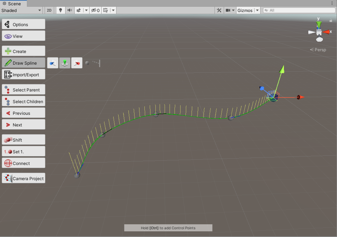
Task: Click the center cube of orientation gizmo
Action: tap(319, 32)
